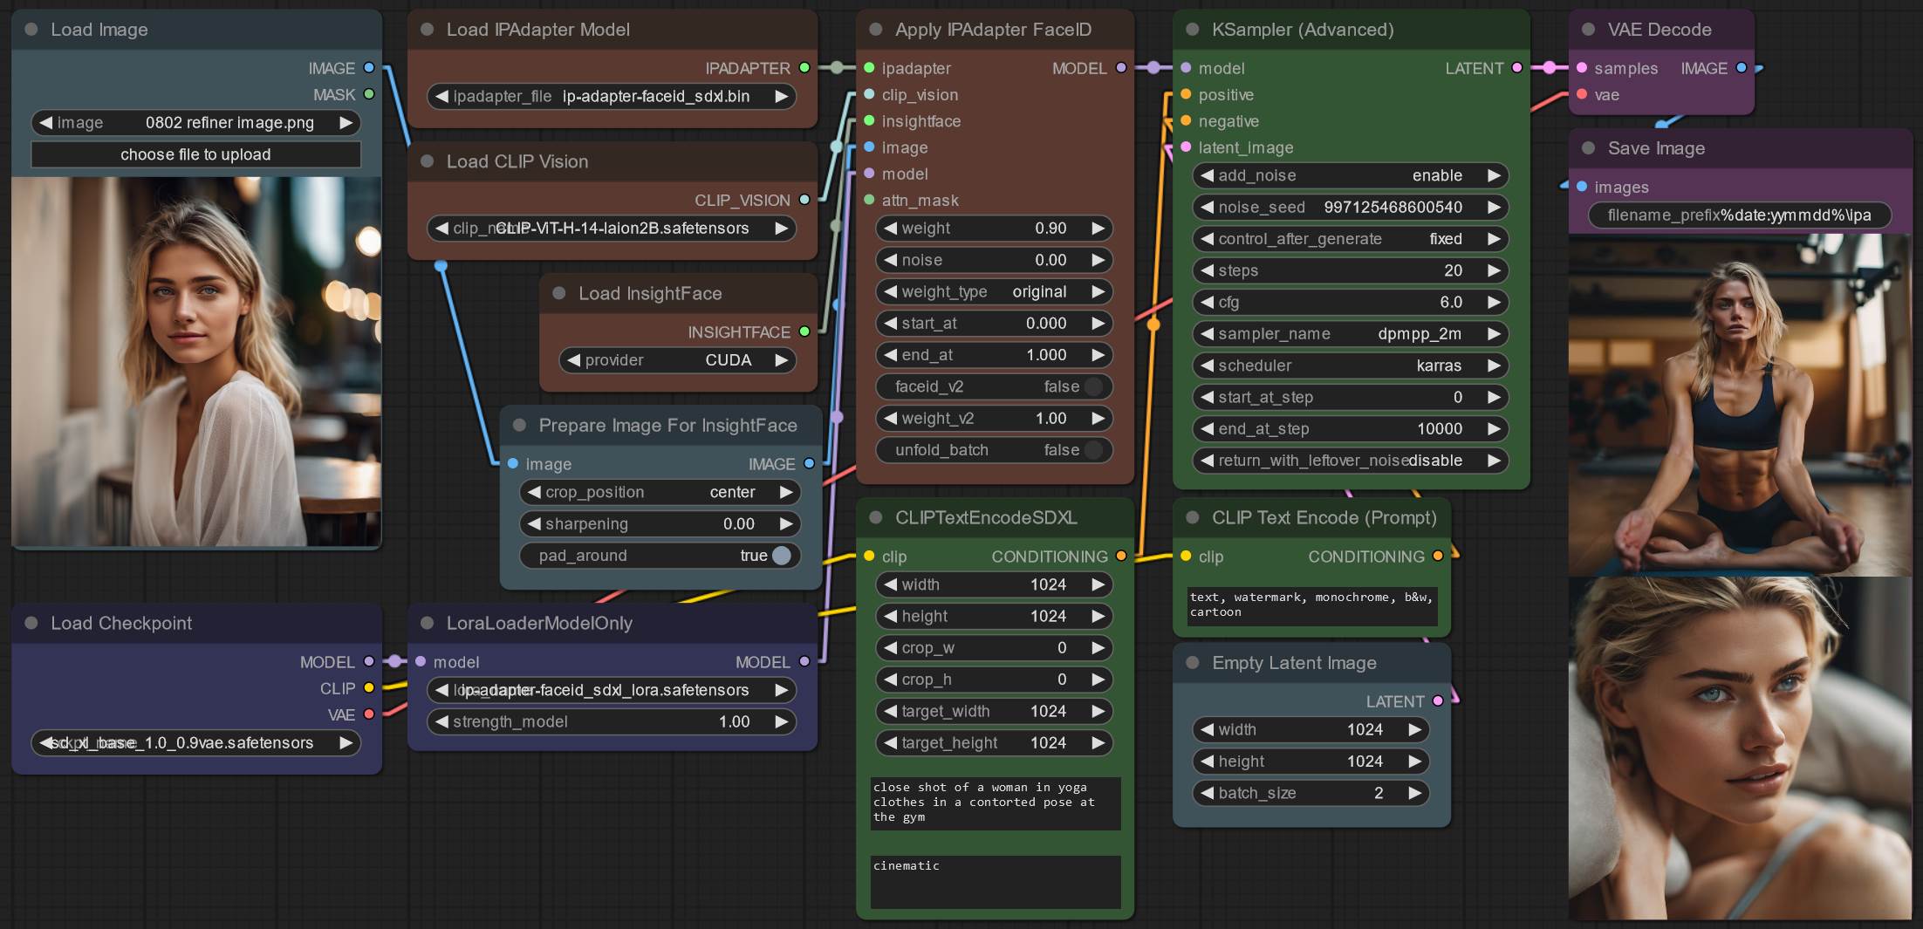Click choose file to upload button

(x=195, y=154)
